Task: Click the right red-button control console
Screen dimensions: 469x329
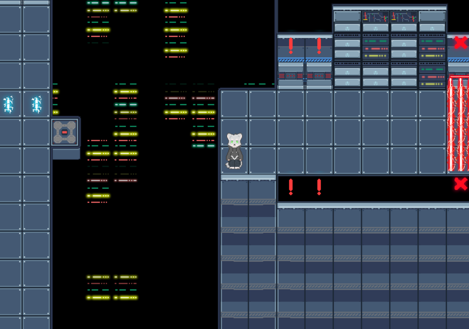Action: (319, 75)
